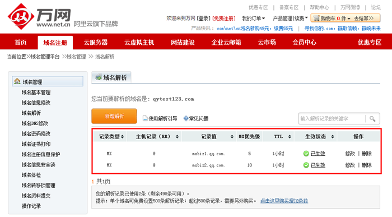Select 域名DNS修改 in sidebar
This screenshot has width=392, height=217.
(35, 123)
